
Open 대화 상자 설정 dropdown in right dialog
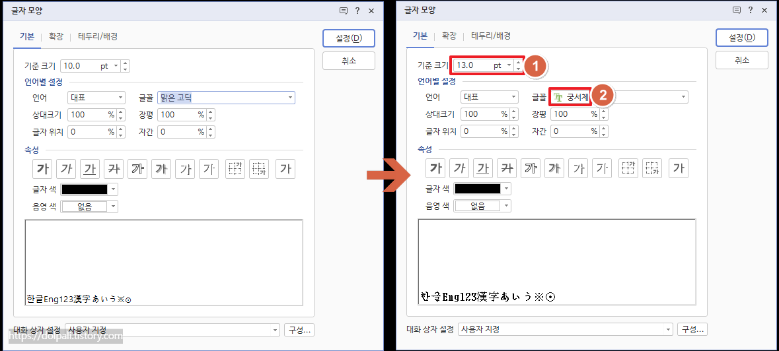566,330
